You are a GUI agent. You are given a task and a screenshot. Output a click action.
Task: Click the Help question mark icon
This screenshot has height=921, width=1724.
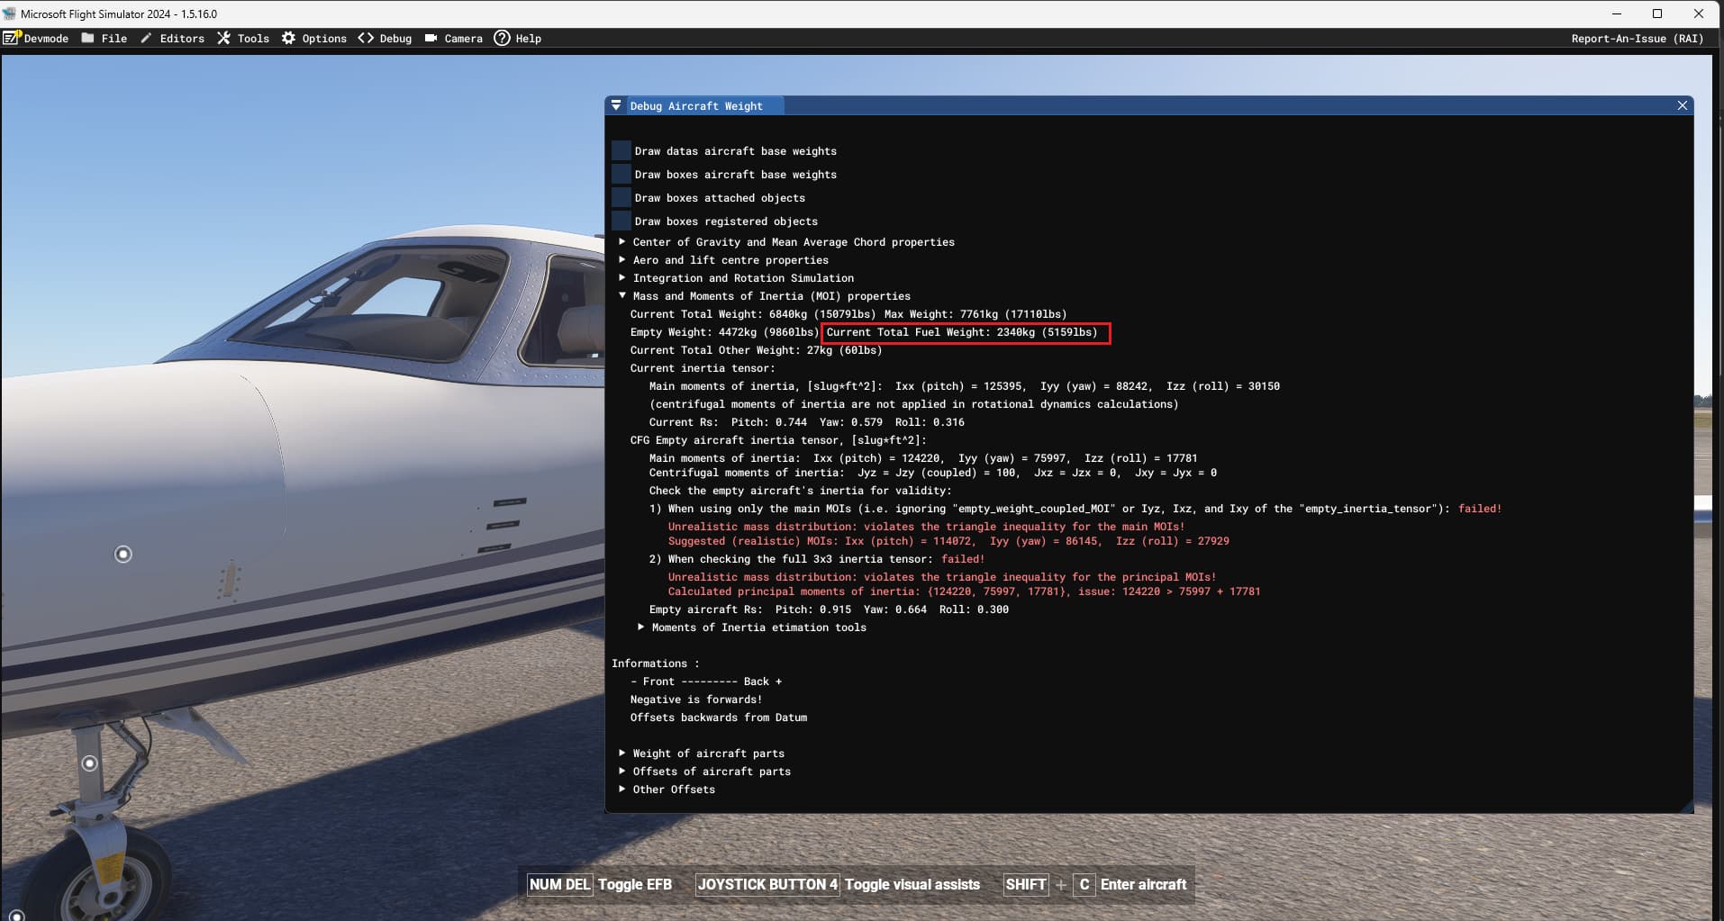(502, 38)
